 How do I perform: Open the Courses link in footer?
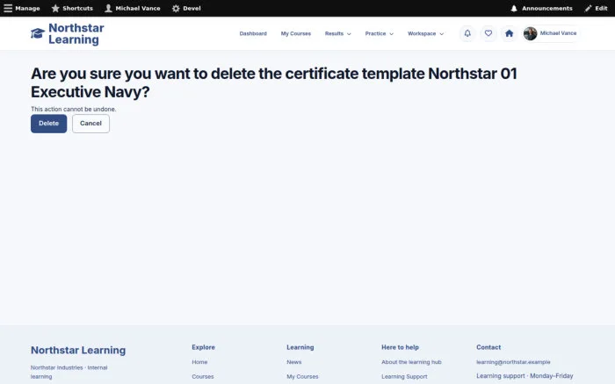[203, 377]
